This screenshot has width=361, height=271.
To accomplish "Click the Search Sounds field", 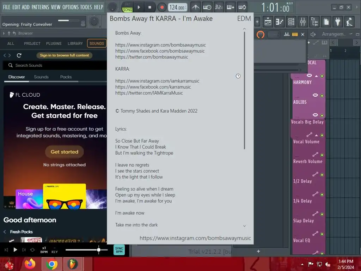I will pyautogui.click(x=55, y=65).
